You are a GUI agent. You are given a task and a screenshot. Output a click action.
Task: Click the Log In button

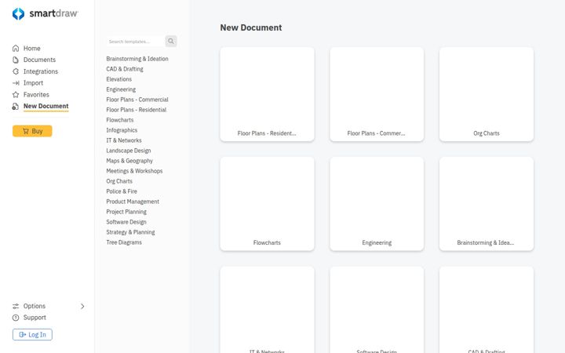click(x=32, y=335)
